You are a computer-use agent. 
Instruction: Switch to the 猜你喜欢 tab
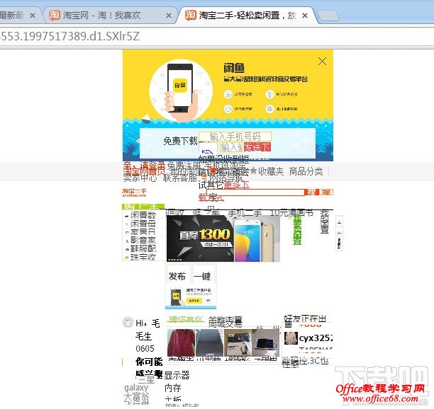click(186, 319)
